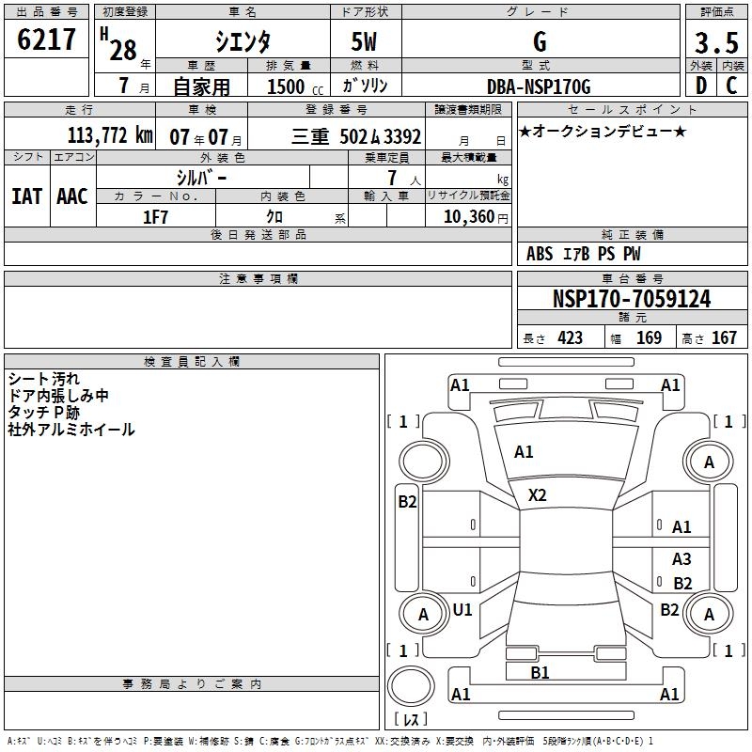
Task: Click the B2 mark on right-side panel
Action: (407, 502)
